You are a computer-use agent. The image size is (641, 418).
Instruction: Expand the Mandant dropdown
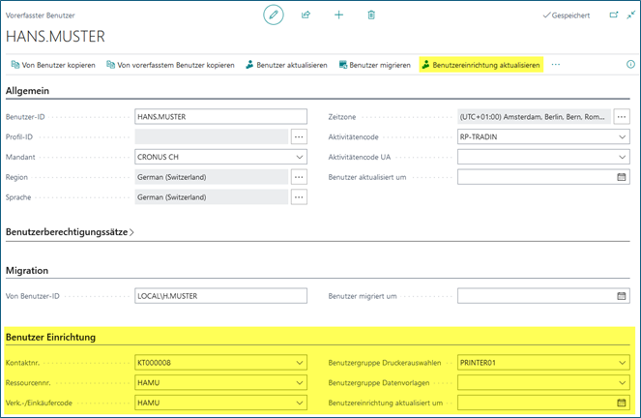[x=299, y=157]
